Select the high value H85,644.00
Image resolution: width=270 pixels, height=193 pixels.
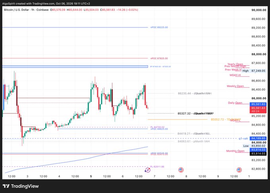pos(74,10)
